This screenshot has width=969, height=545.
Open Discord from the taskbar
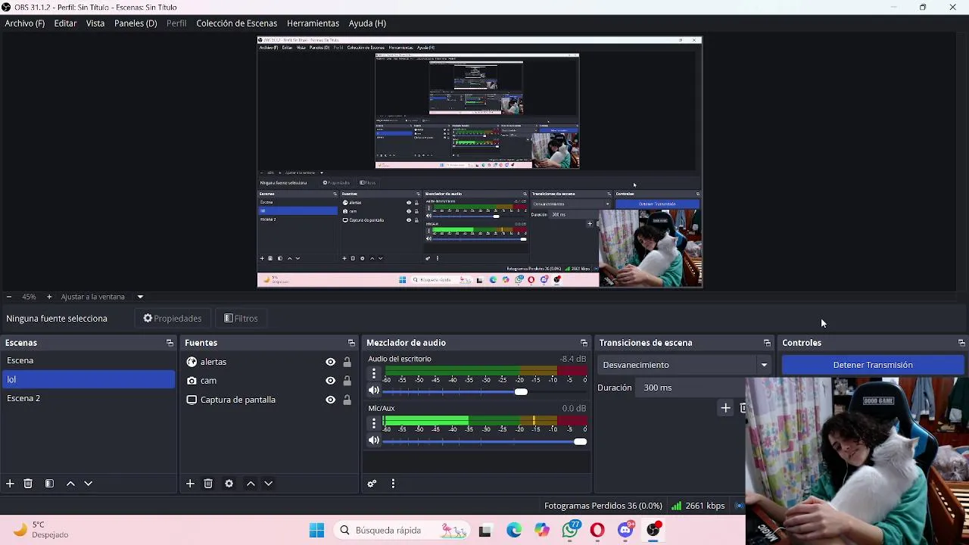pos(626,531)
